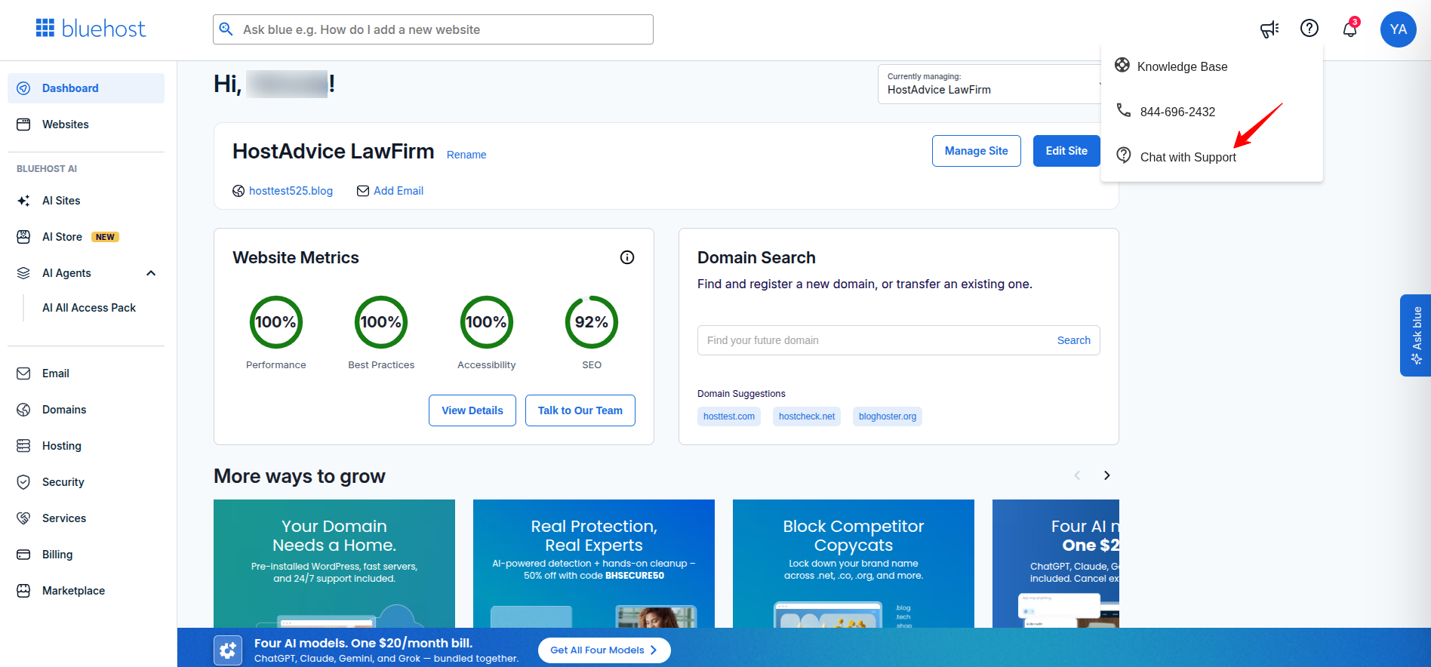
Task: Click the Services handshake icon
Action: click(23, 518)
